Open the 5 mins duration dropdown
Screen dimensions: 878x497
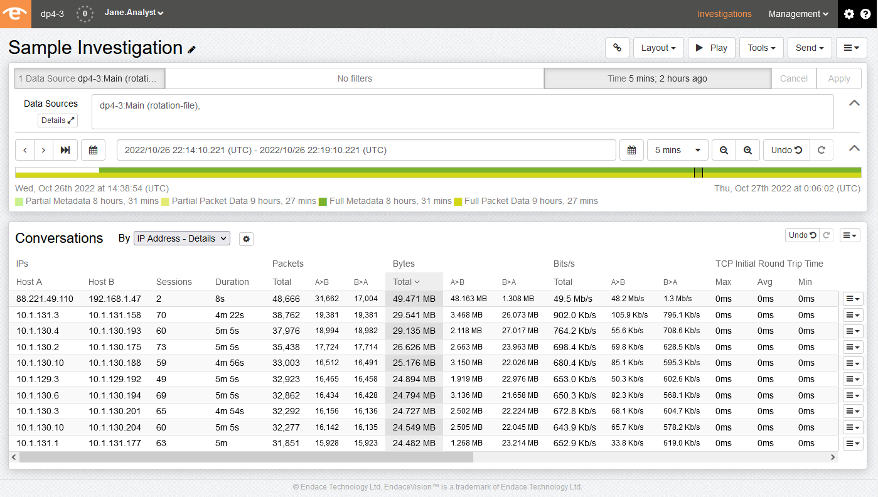pyautogui.click(x=678, y=150)
